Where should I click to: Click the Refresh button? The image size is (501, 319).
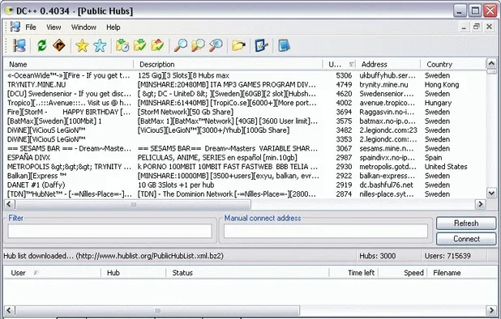pyautogui.click(x=466, y=223)
